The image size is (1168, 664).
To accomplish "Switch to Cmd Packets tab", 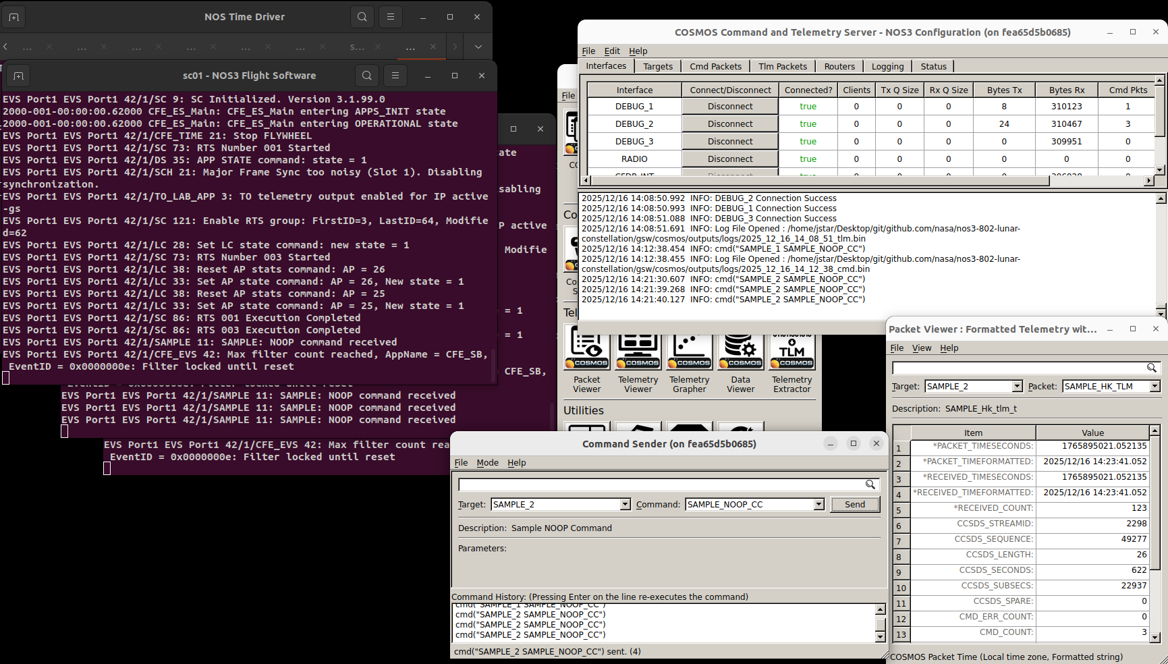I will [715, 66].
